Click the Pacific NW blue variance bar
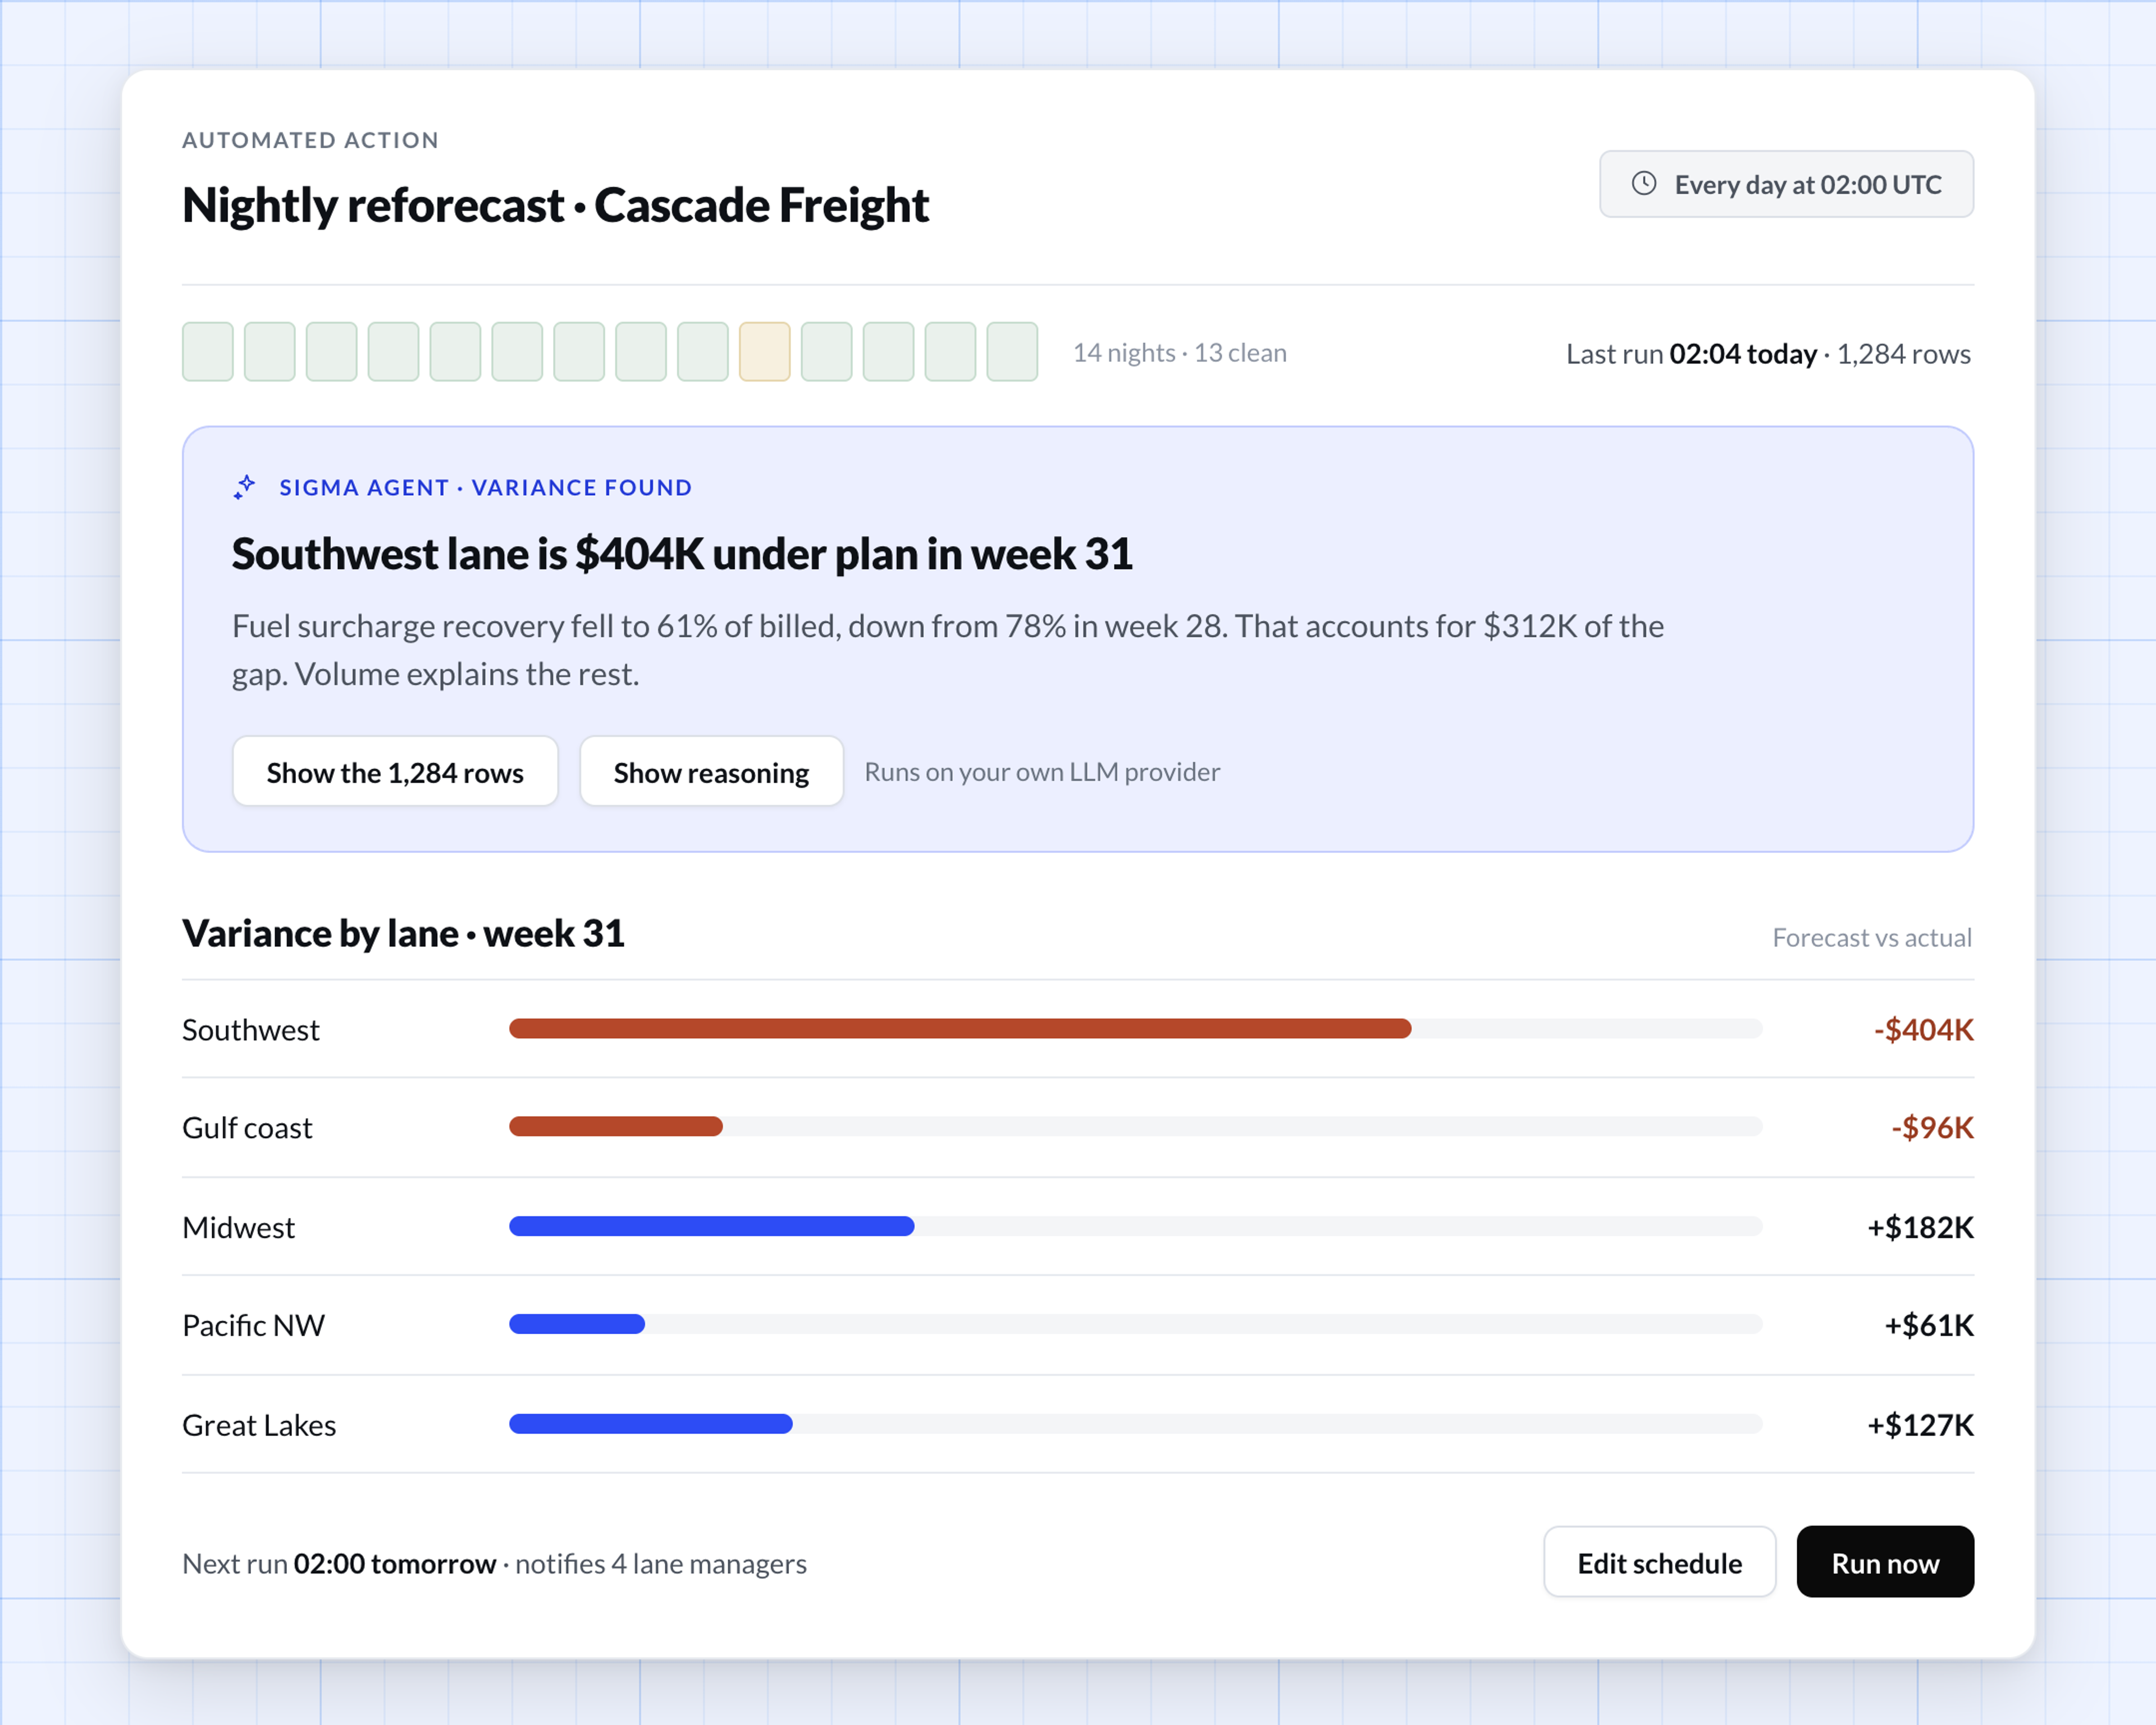Image resolution: width=2156 pixels, height=1725 pixels. pyautogui.click(x=577, y=1324)
